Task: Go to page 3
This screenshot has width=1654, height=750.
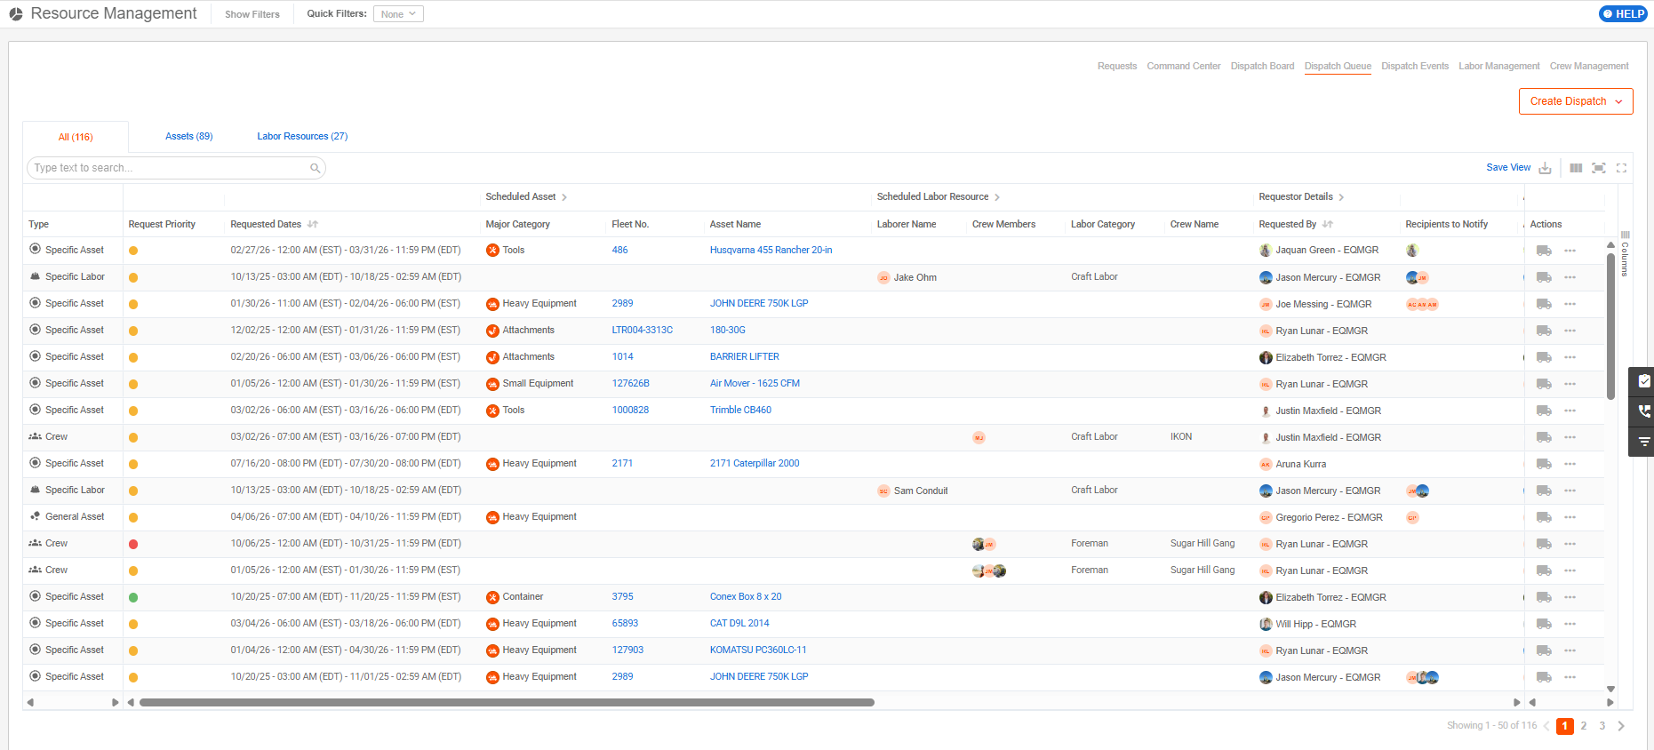Action: point(1602,726)
